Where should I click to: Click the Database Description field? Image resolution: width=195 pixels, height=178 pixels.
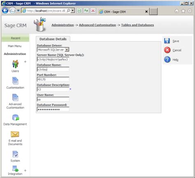click(x=53, y=89)
